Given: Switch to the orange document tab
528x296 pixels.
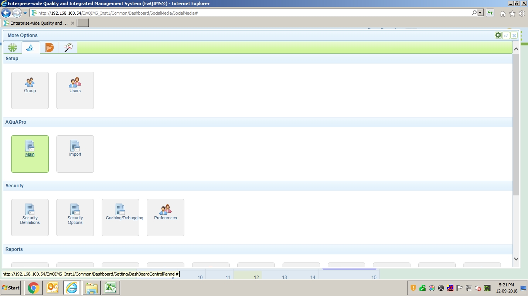Looking at the screenshot, I should tap(49, 47).
